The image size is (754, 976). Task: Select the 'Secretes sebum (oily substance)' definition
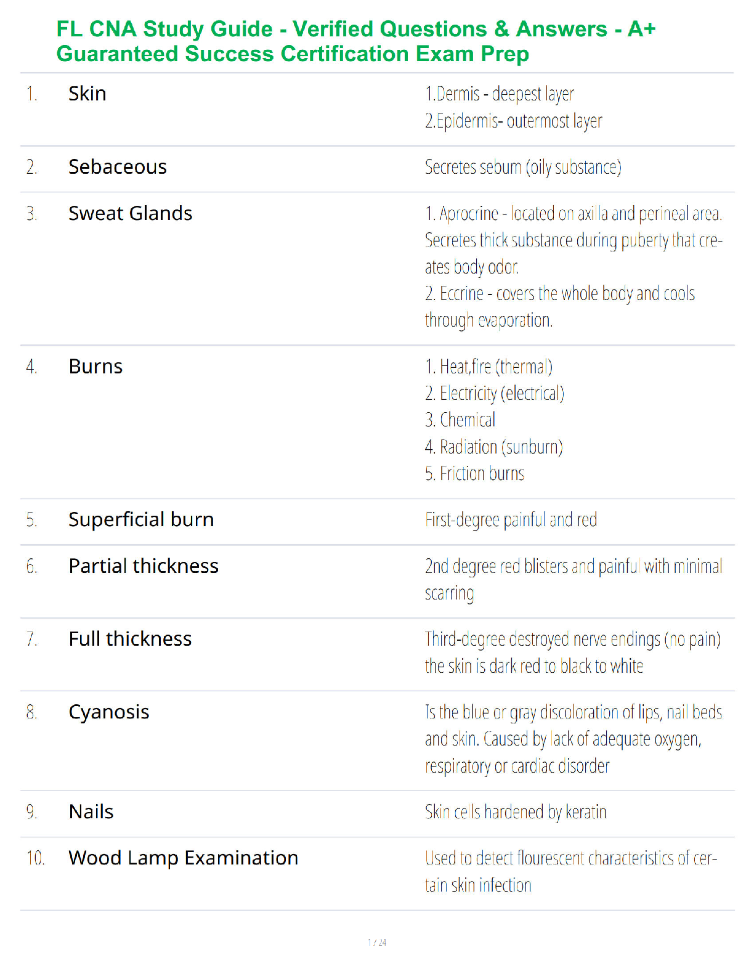tap(523, 168)
